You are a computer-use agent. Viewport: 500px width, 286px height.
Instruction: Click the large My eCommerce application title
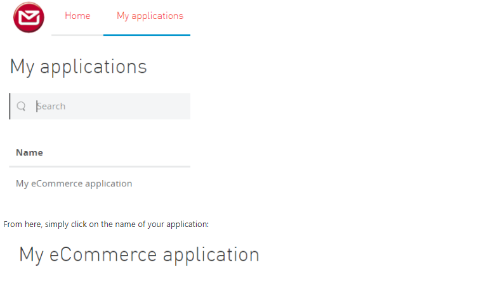click(x=139, y=254)
